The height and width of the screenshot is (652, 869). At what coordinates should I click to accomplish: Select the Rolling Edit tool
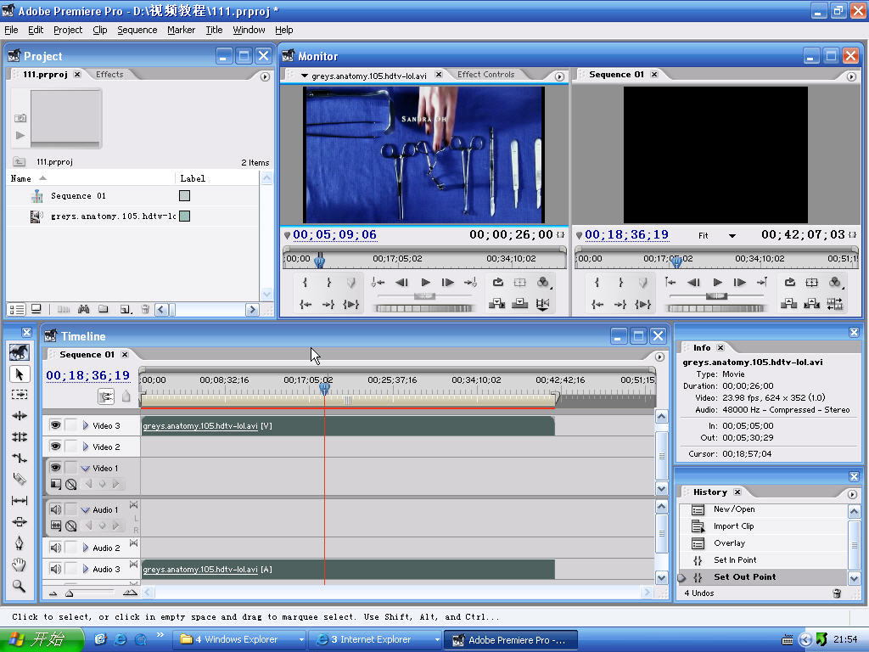pos(20,436)
